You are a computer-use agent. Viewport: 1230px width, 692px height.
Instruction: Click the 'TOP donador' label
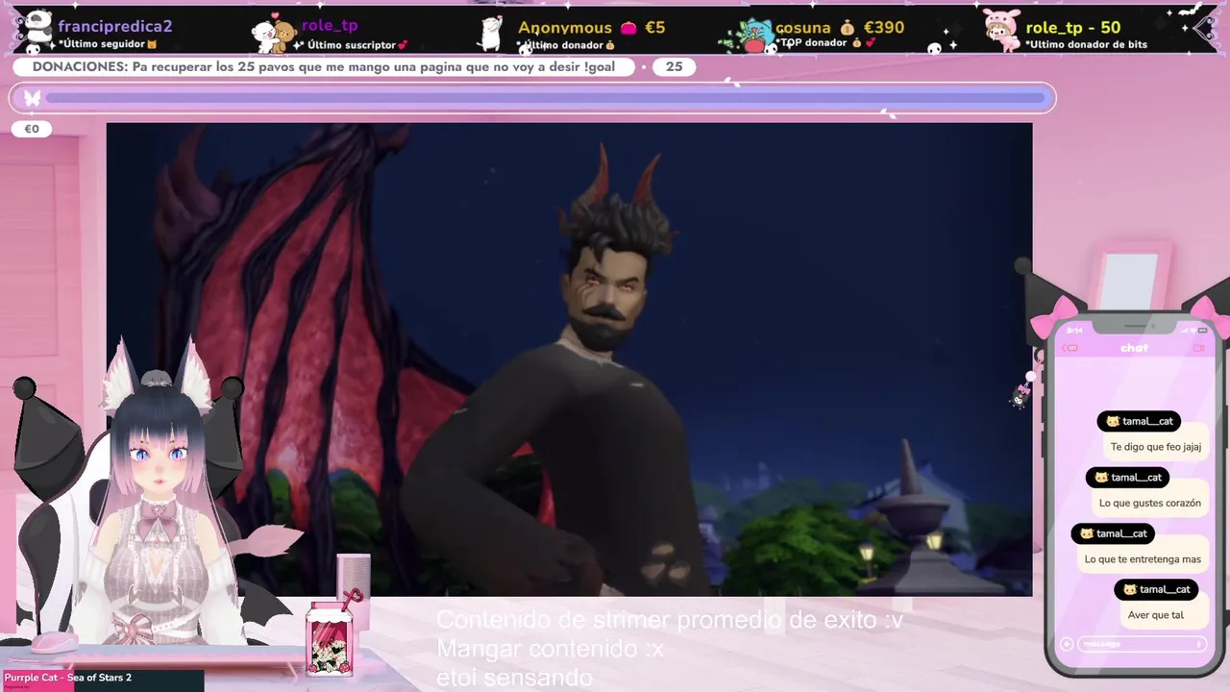tap(813, 43)
